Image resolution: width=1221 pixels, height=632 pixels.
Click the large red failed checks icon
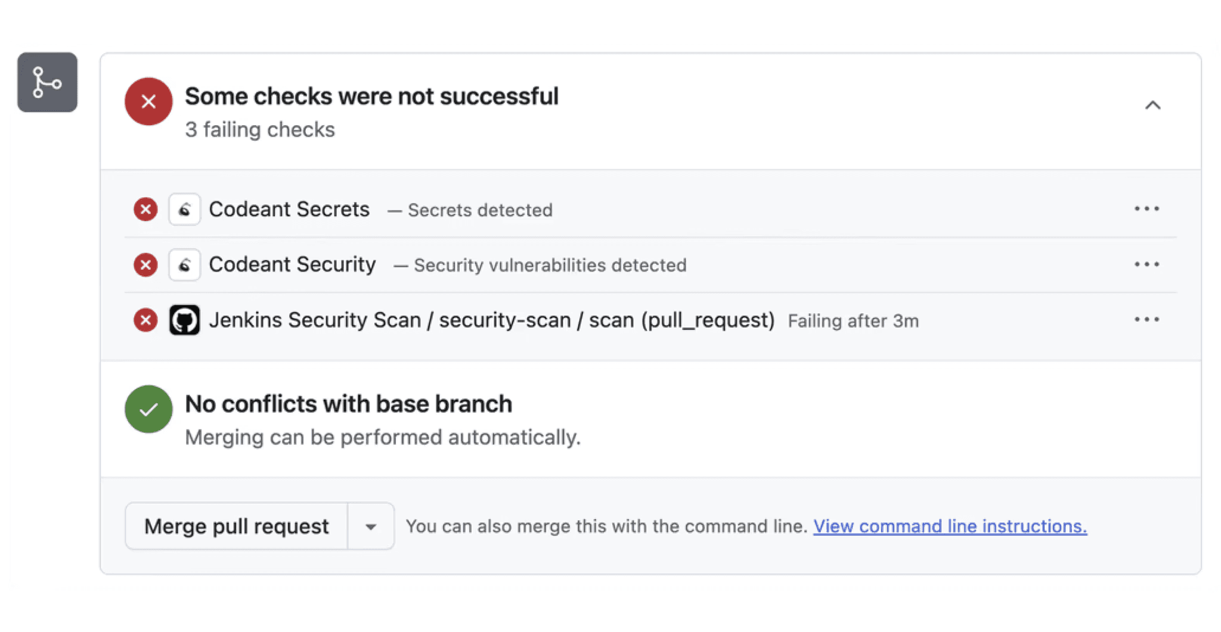[x=148, y=101]
